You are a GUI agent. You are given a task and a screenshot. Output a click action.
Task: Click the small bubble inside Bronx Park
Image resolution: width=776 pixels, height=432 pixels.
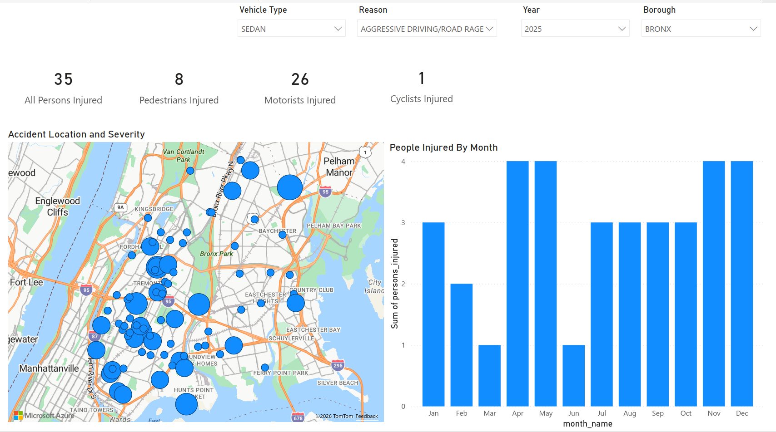[x=234, y=246]
